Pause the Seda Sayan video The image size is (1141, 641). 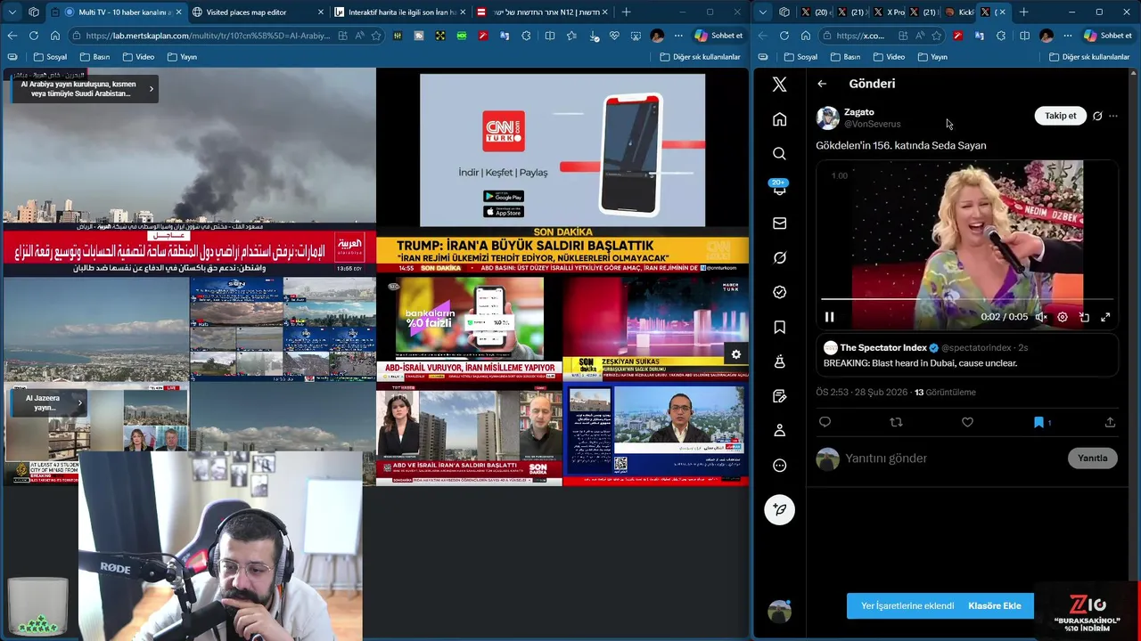[829, 317]
